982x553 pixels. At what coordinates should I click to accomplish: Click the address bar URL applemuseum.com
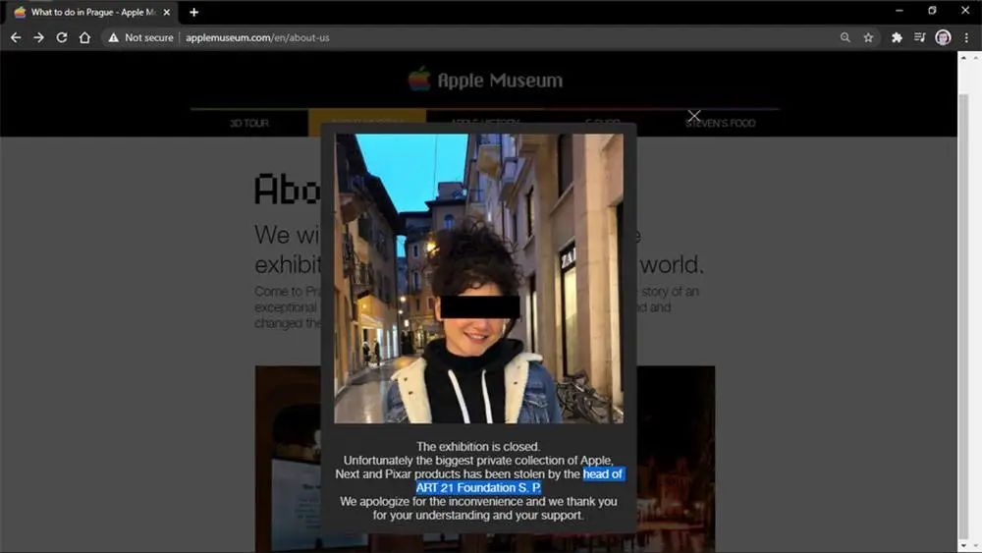257,37
